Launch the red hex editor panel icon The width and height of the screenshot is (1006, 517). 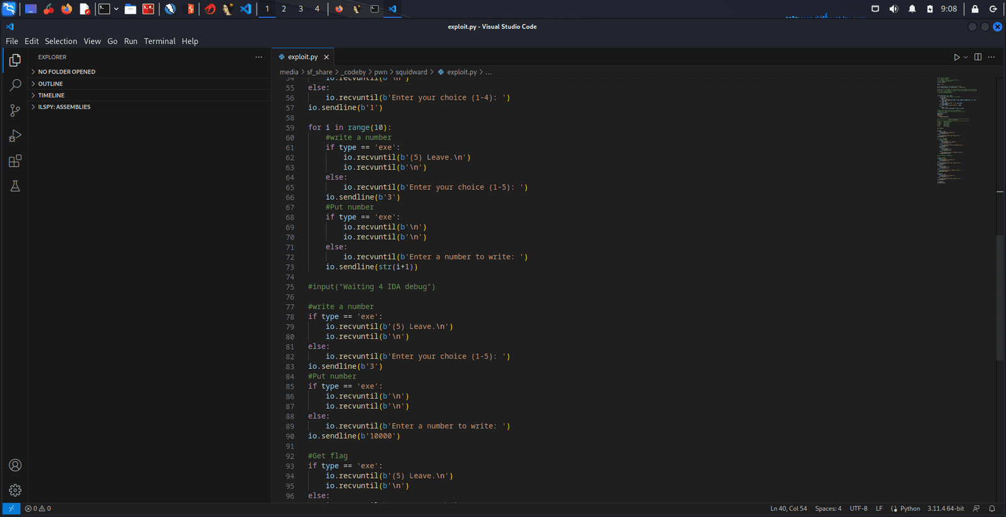[148, 9]
